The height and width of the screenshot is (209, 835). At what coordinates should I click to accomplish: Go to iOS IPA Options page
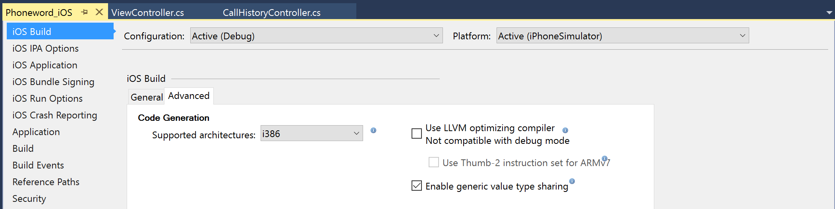pos(45,48)
